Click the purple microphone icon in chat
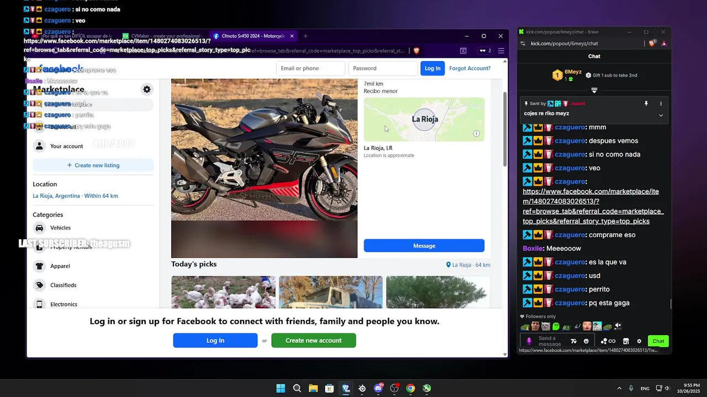 pyautogui.click(x=529, y=341)
